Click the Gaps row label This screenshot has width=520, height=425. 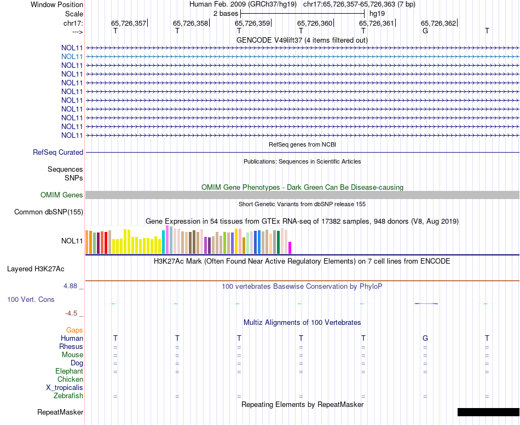coord(74,330)
